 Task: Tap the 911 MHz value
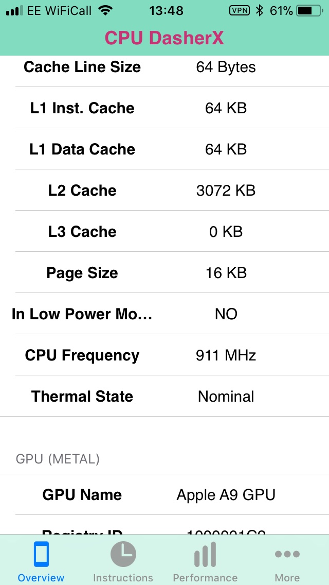226,355
